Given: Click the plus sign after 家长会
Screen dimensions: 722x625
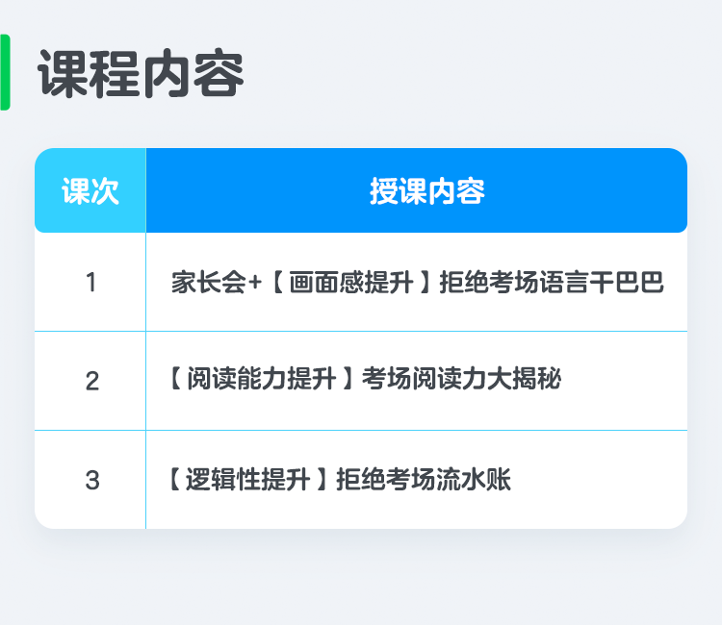Looking at the screenshot, I should (x=255, y=282).
